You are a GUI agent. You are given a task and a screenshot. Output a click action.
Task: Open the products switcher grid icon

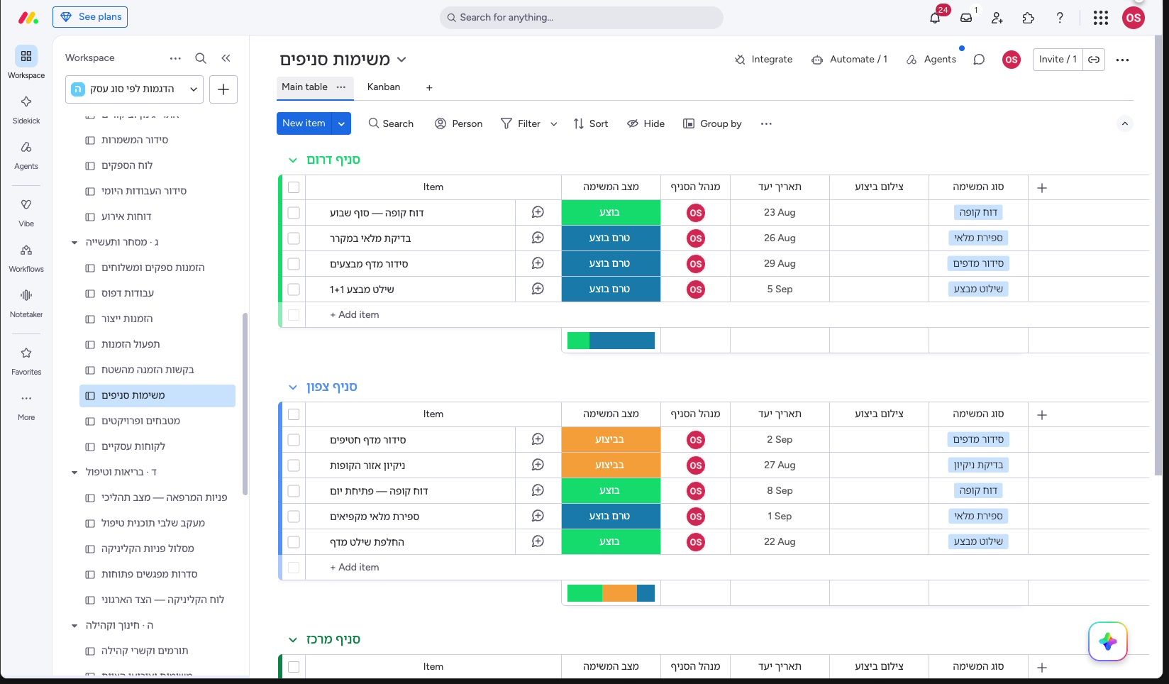tap(1101, 18)
